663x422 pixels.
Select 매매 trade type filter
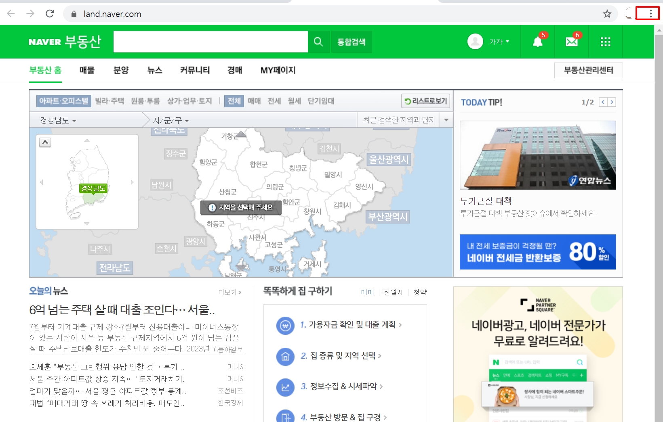coord(254,101)
